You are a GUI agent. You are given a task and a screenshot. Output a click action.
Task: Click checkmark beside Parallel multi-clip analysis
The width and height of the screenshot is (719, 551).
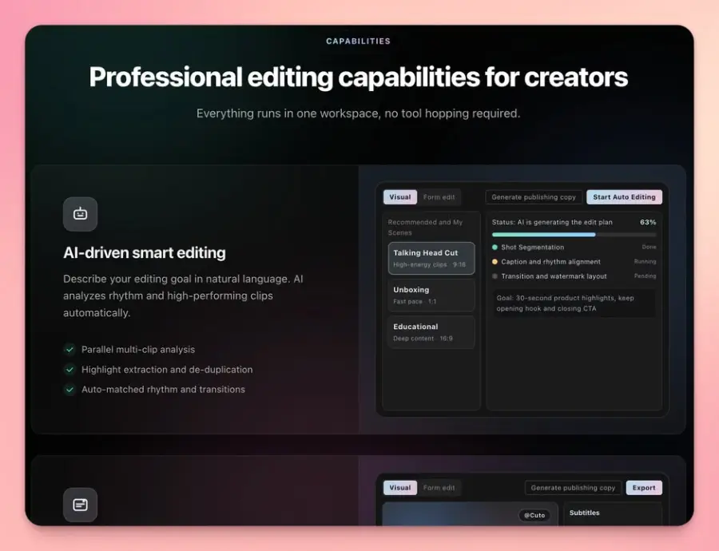click(70, 349)
